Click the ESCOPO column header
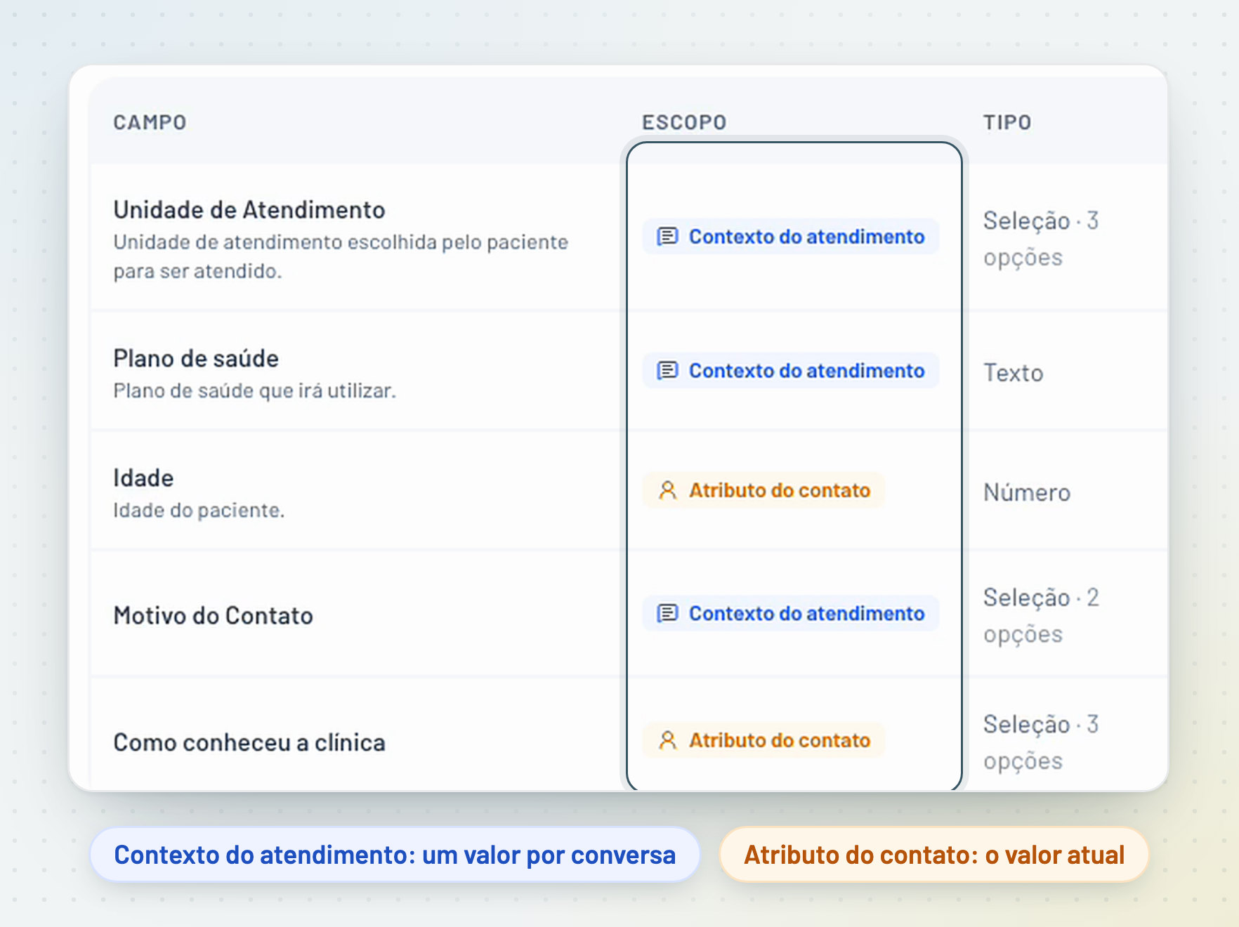Image resolution: width=1239 pixels, height=927 pixels. tap(684, 122)
